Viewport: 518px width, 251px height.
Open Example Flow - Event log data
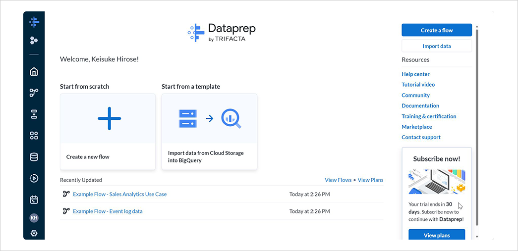pyautogui.click(x=108, y=211)
